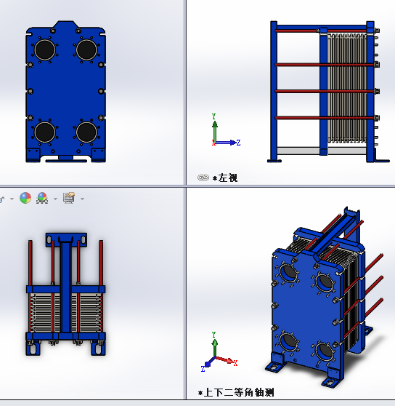Expand the View Settings dropdown arrow

[x=82, y=199]
